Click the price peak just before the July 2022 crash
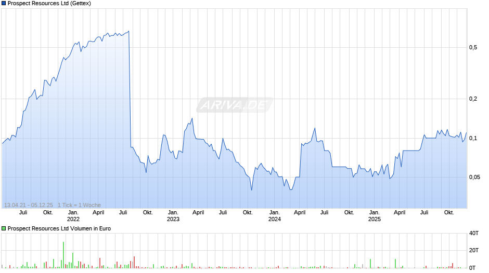This screenshot has width=489, height=273. pyautogui.click(x=129, y=31)
